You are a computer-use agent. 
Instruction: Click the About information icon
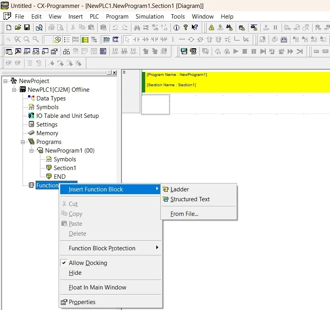pos(176,28)
